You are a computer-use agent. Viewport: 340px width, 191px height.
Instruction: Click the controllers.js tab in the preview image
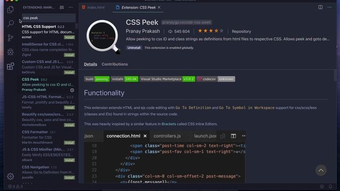point(167,136)
